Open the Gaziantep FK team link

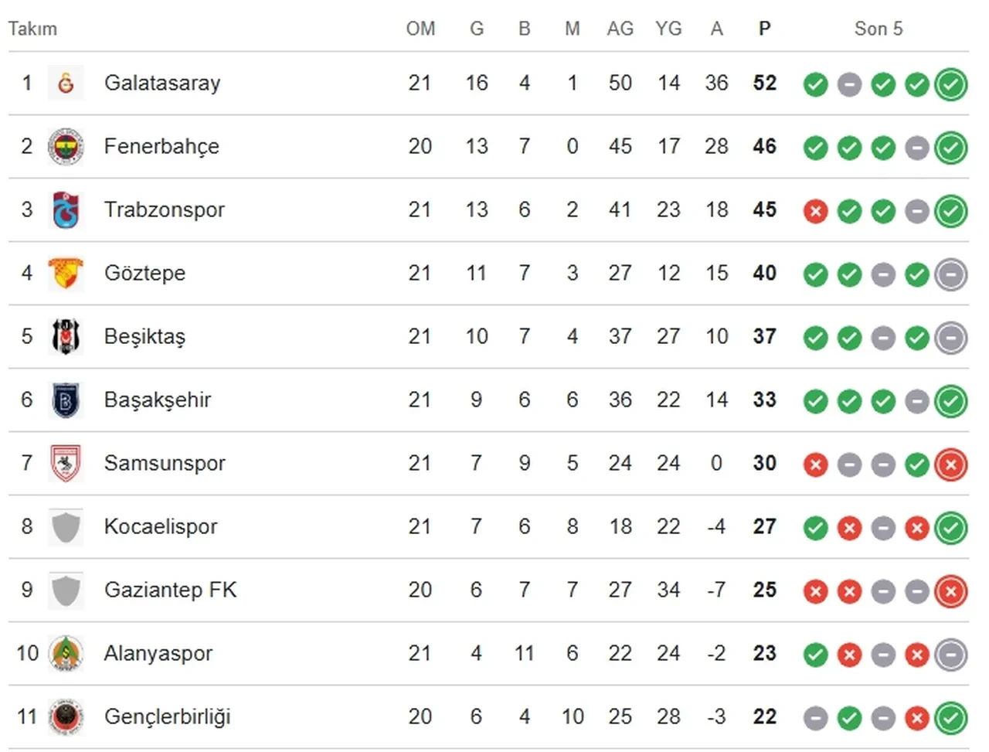pos(170,590)
